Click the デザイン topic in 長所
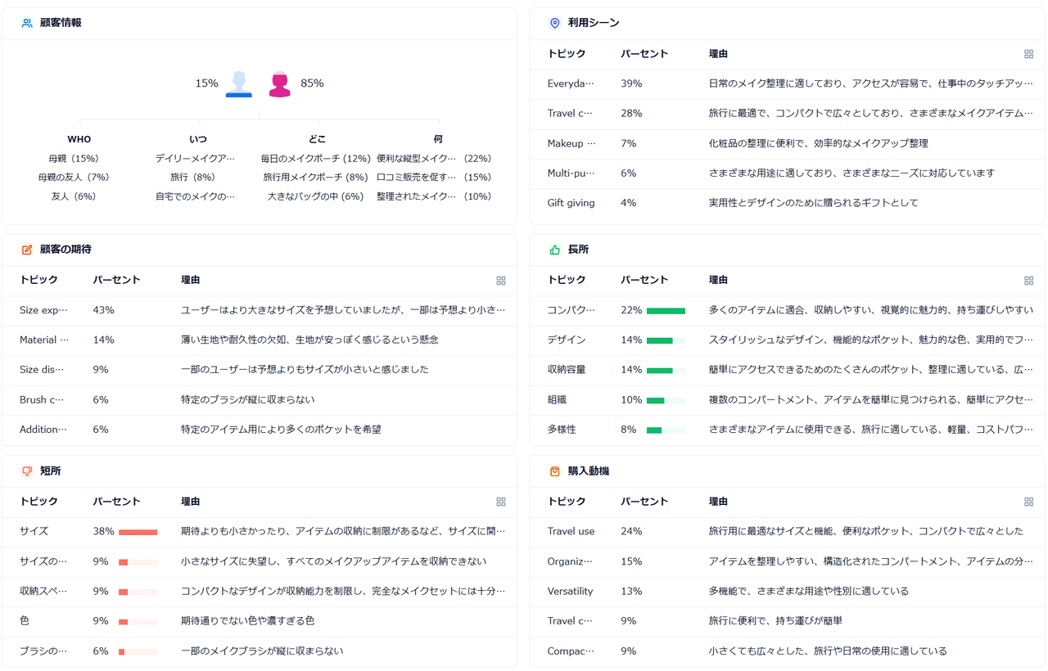The height and width of the screenshot is (671, 1048). 567,340
